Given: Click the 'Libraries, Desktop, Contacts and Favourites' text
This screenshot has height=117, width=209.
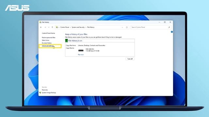Looking at the screenshot, I should click(x=91, y=45).
